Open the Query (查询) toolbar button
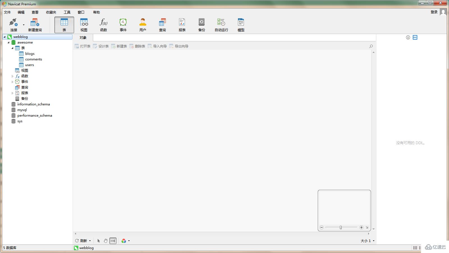 [x=162, y=25]
